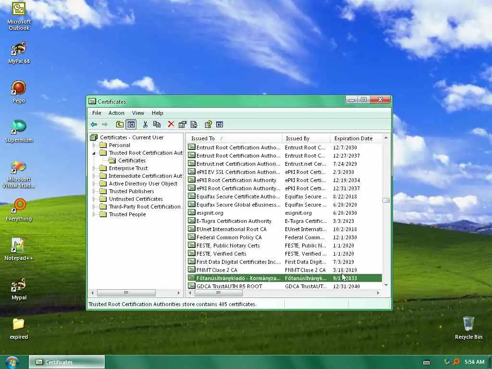Select FESTE, Verified Certs row
492x369 pixels.
click(x=284, y=254)
